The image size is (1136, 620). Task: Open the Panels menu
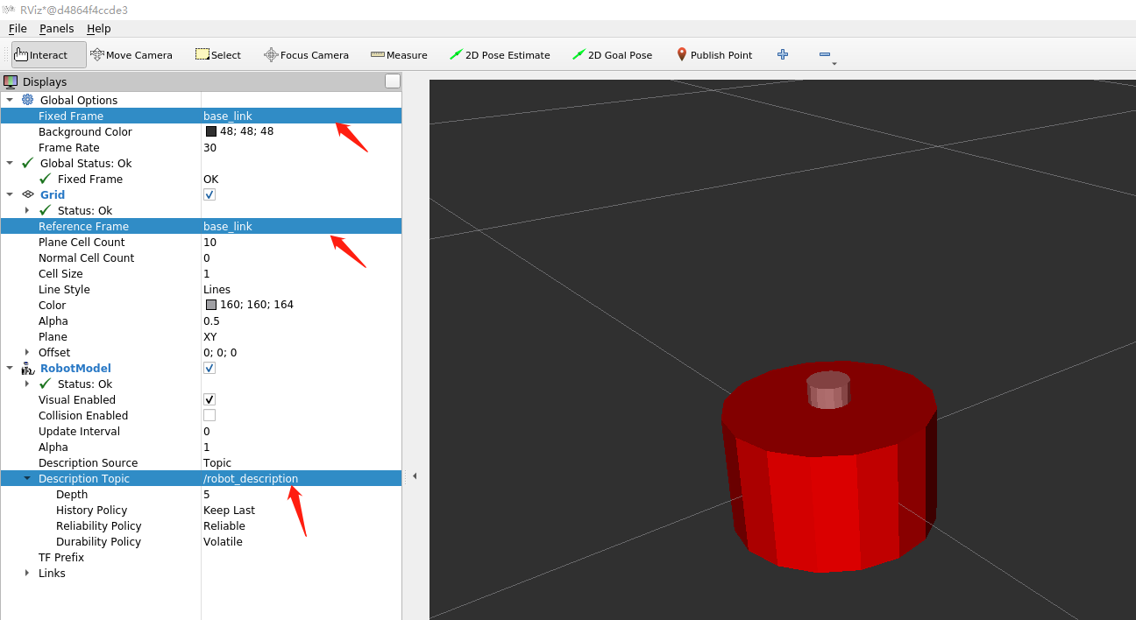(57, 29)
